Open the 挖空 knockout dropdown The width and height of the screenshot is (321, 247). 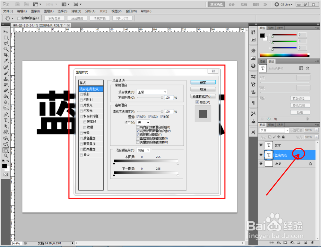pos(143,123)
